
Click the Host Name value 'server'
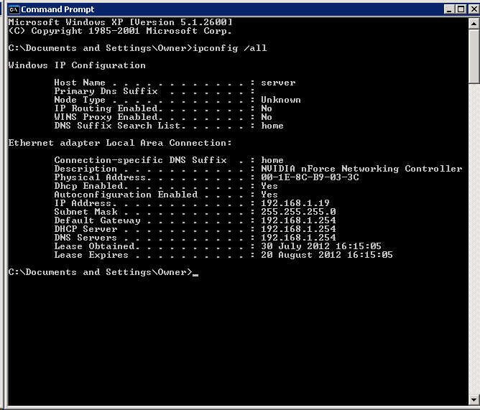point(278,83)
